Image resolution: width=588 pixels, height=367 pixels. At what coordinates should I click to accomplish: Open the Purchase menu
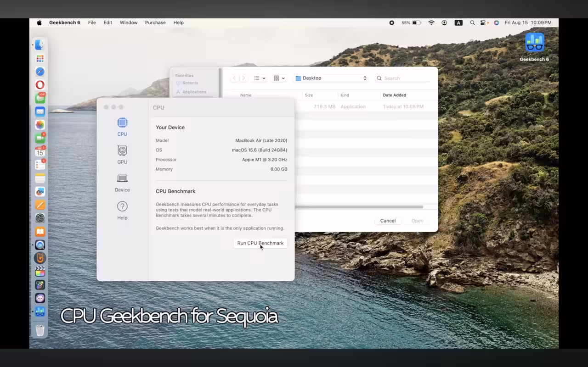click(x=155, y=22)
